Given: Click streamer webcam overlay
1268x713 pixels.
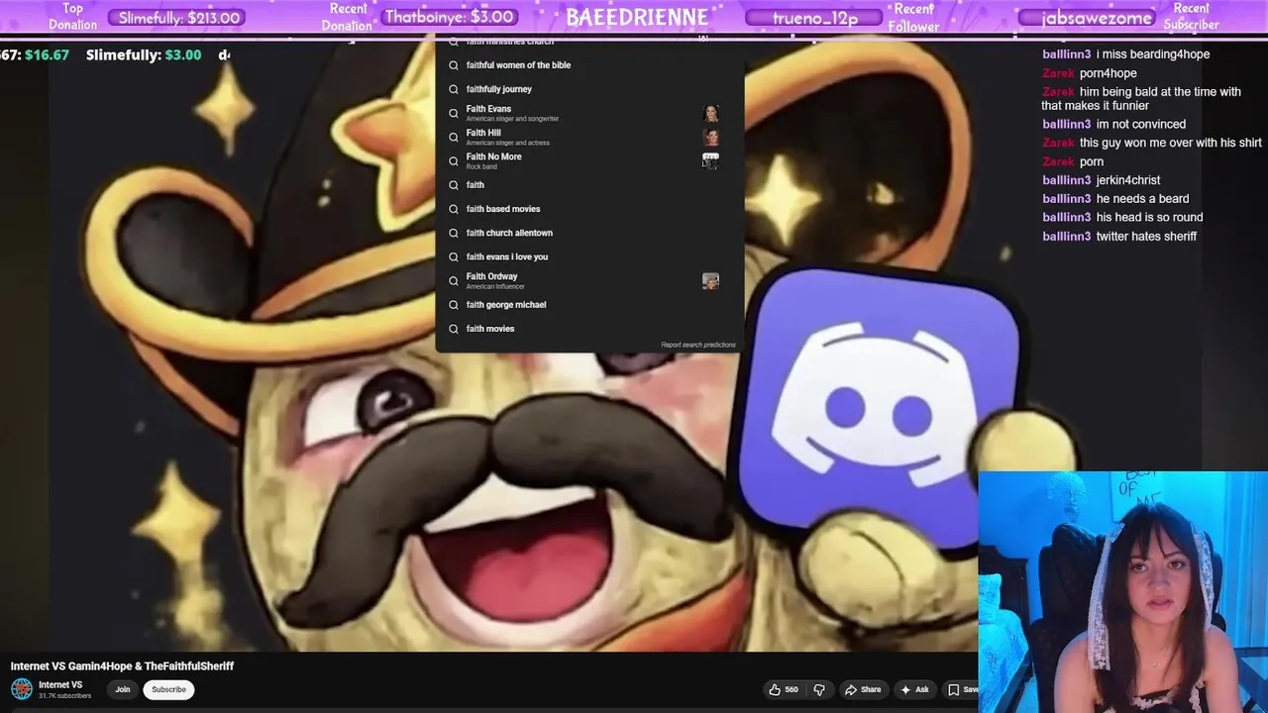Looking at the screenshot, I should click(1122, 592).
